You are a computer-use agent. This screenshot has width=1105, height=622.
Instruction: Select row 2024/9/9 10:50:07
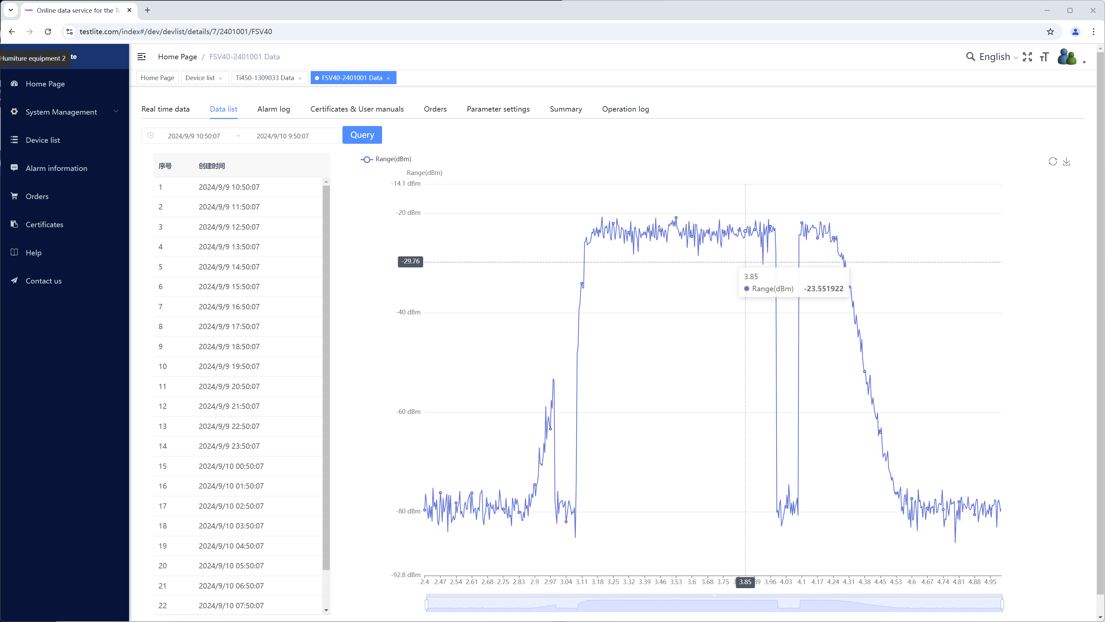(238, 187)
